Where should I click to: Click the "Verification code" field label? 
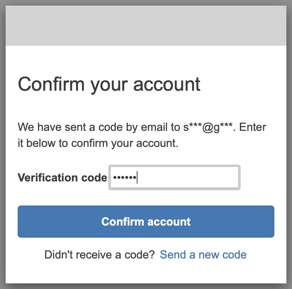click(x=62, y=177)
